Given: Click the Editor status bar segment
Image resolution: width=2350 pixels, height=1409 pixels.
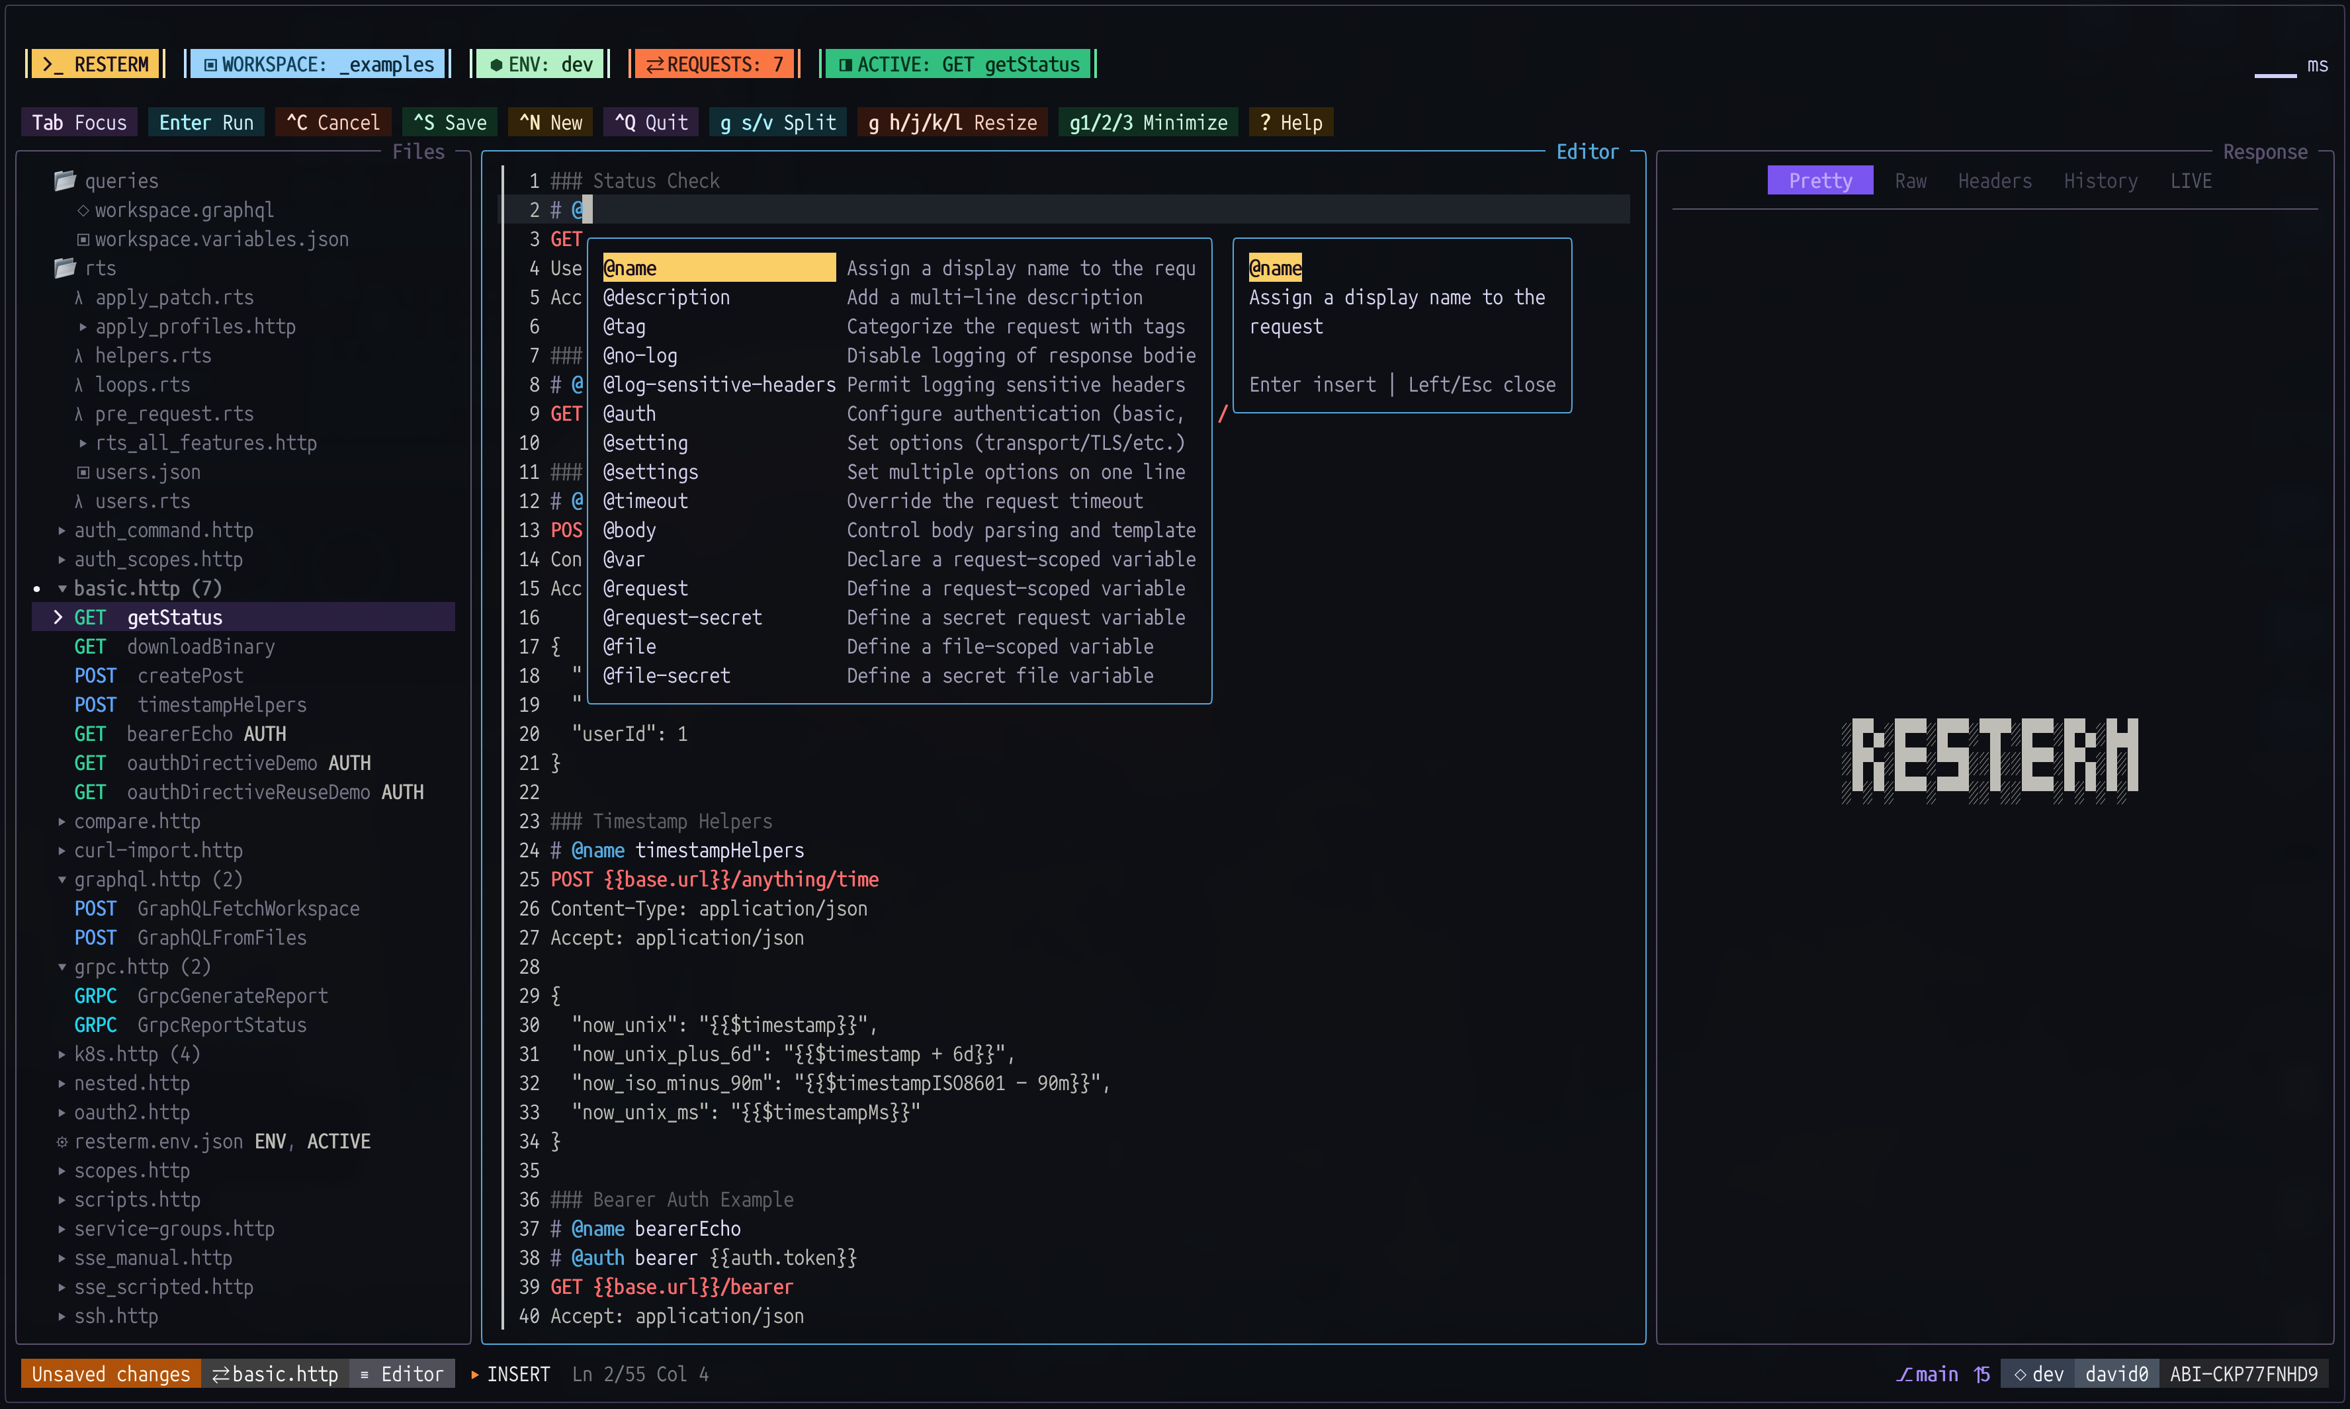Looking at the screenshot, I should (x=402, y=1374).
